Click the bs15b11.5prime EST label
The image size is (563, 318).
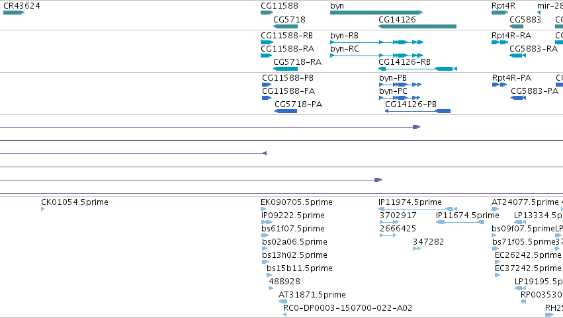point(300,269)
